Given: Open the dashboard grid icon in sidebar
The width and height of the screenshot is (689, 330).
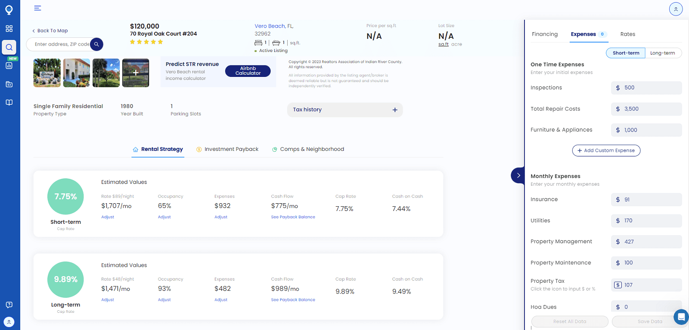Looking at the screenshot, I should [x=9, y=28].
